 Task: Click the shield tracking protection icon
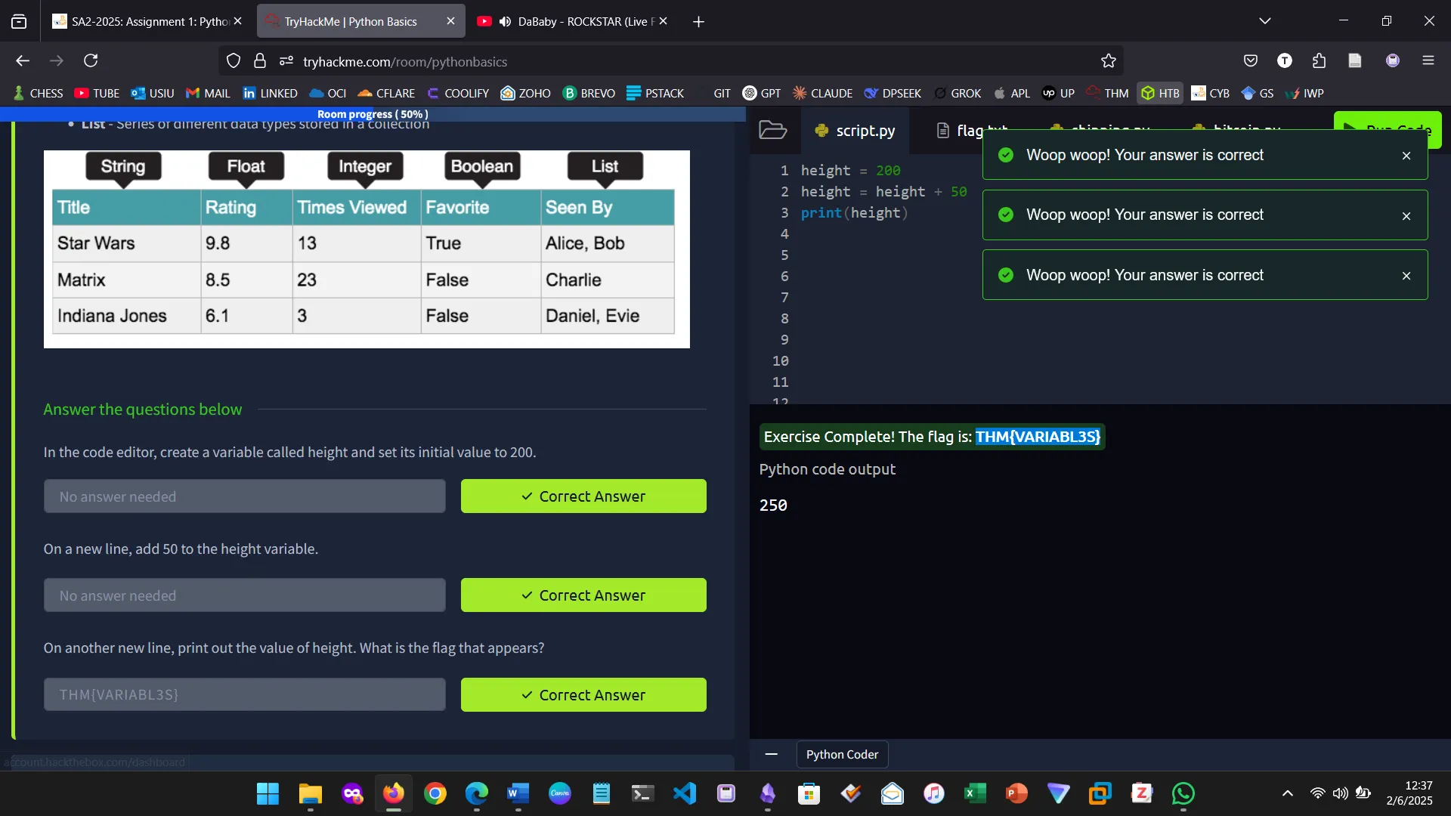click(234, 61)
